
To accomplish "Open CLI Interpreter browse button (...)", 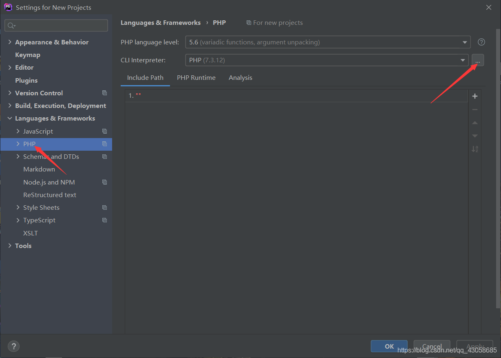I will 478,60.
